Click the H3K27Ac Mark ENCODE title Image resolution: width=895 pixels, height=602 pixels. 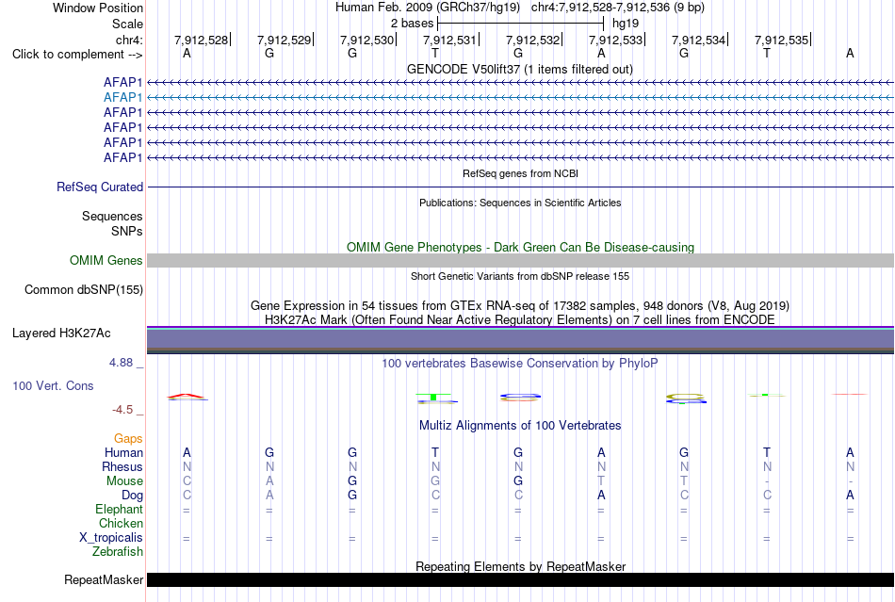coord(520,319)
